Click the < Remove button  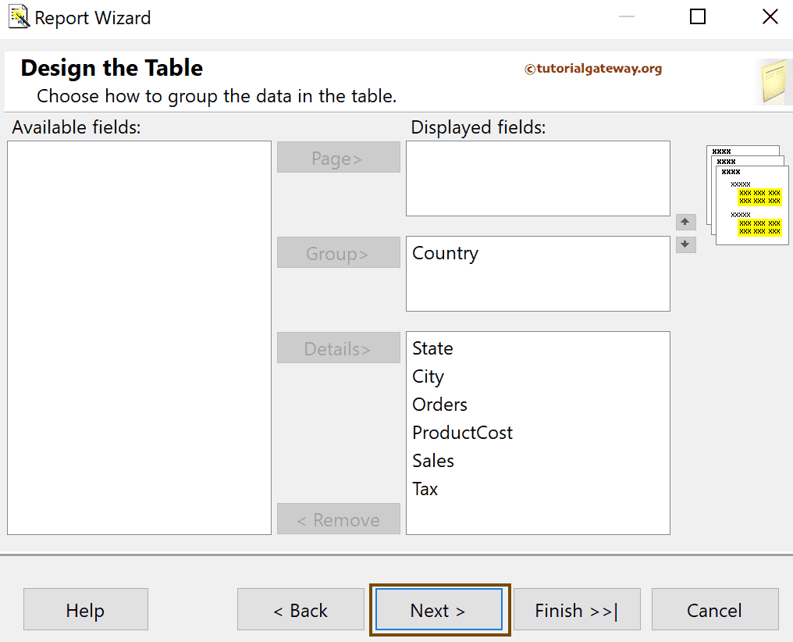(338, 519)
